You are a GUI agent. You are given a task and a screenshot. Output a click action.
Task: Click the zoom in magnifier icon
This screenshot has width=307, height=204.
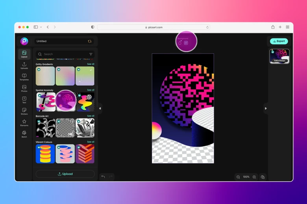(254, 177)
